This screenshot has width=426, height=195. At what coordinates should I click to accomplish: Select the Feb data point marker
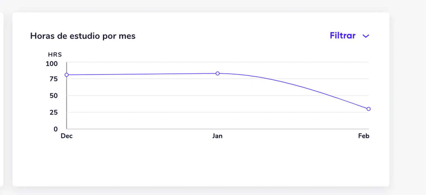369,109
